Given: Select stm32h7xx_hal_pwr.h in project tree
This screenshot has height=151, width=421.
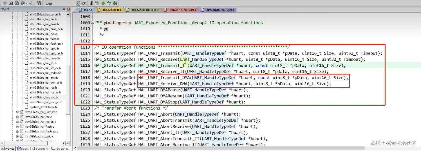Looking at the screenshot, I should 44,78.
